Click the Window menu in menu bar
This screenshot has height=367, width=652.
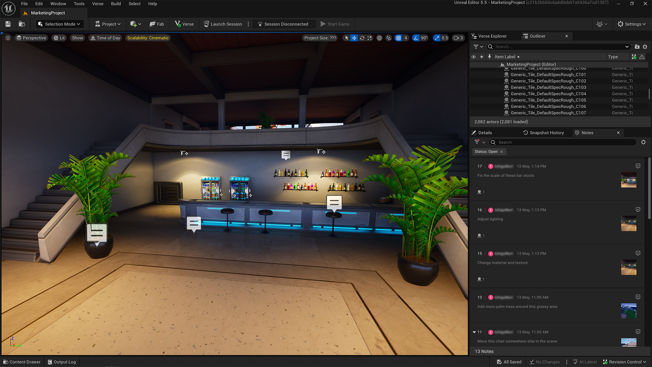click(x=57, y=4)
